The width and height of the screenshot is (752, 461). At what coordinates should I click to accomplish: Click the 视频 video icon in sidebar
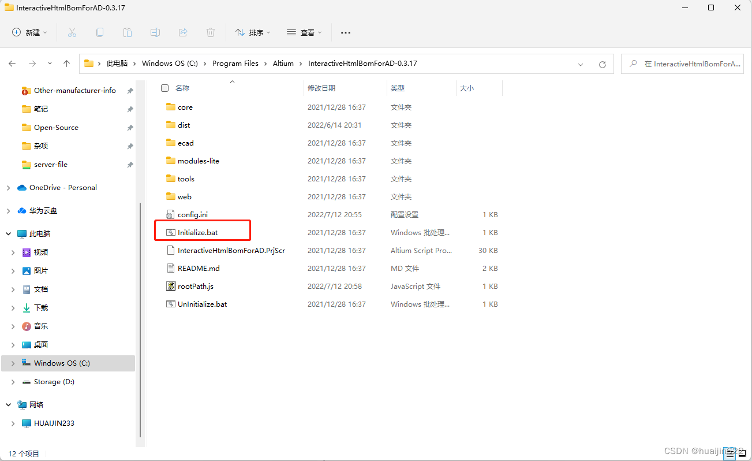pos(27,252)
